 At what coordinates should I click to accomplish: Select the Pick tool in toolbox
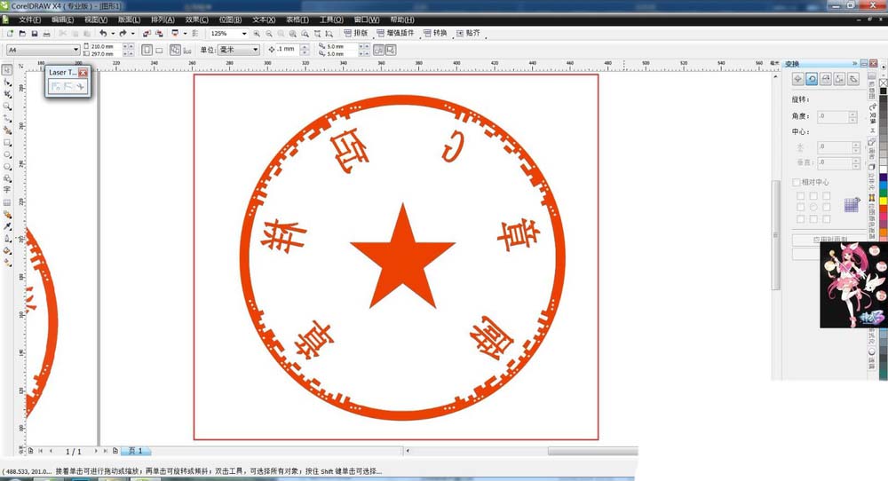pos(7,69)
